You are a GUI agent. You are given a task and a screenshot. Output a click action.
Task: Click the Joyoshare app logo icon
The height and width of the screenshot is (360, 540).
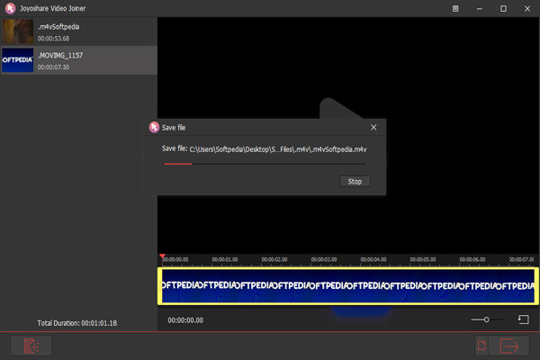pos(9,9)
